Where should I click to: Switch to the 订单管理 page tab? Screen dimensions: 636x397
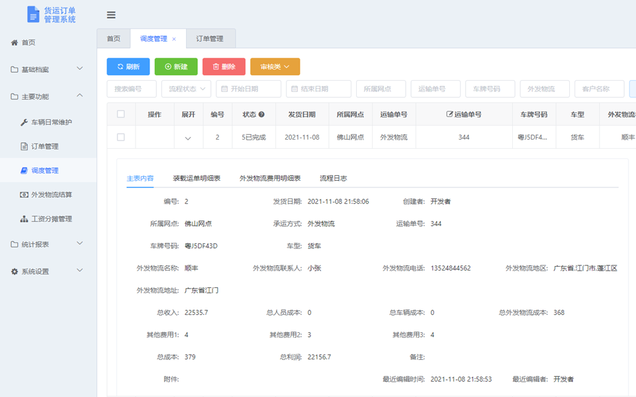tap(210, 39)
